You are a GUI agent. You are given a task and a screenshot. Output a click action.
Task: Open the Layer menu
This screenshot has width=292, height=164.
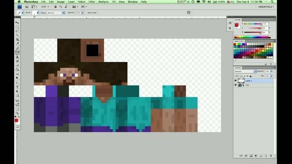(x=71, y=2)
